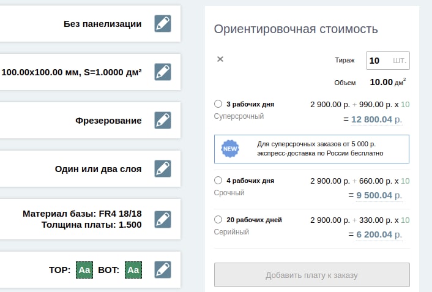Image resolution: width=432 pixels, height=292 pixels.
Task: Select '4 рабочих дня' Срочный option
Action: [218, 181]
